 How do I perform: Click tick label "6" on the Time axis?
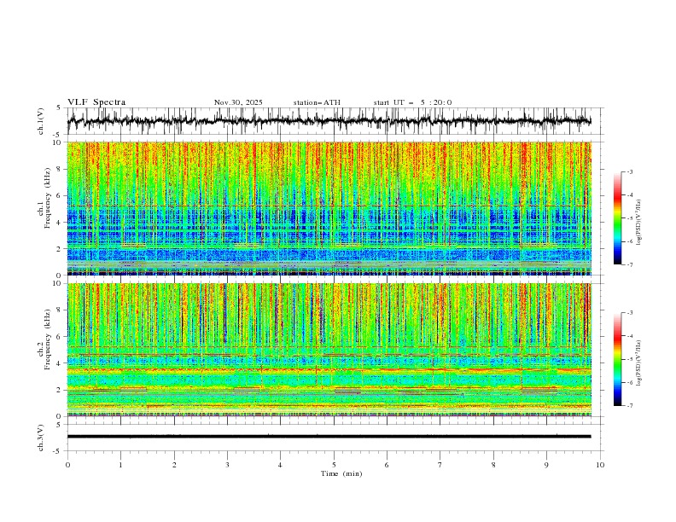pyautogui.click(x=387, y=465)
